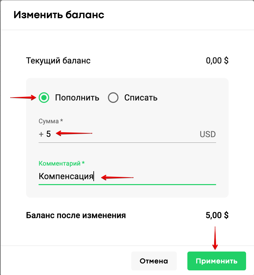254x275 pixels.
Task: Click the Пополнить option label text
Action: pos(77,98)
